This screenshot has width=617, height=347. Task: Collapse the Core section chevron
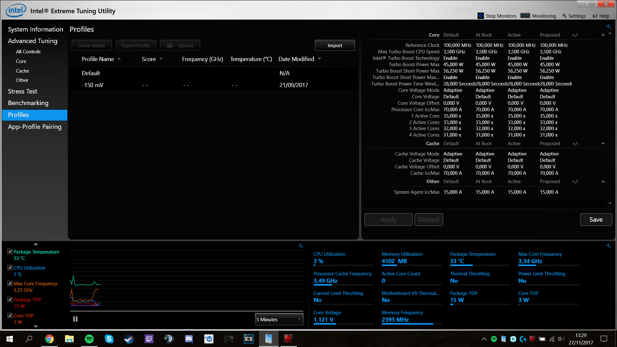point(603,35)
